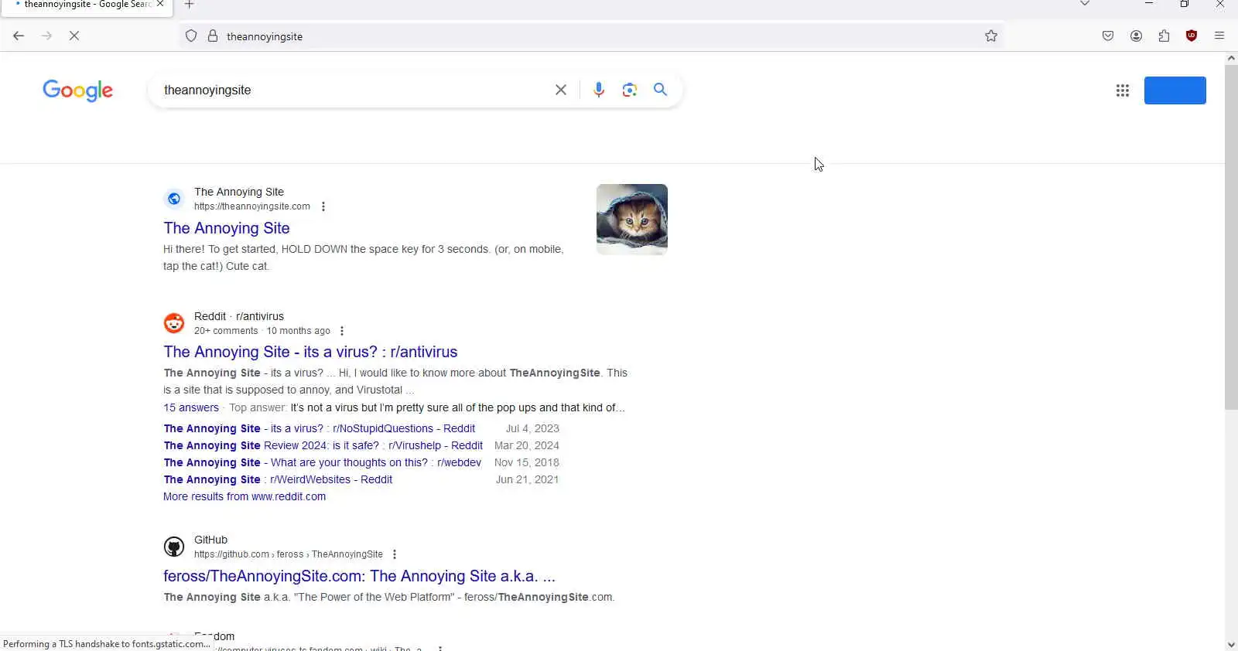Start a voice search with the microphone
Image resolution: width=1238 pixels, height=651 pixels.
point(599,90)
